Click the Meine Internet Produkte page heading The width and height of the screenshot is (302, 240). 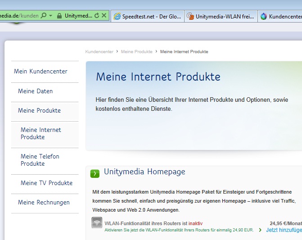click(158, 77)
